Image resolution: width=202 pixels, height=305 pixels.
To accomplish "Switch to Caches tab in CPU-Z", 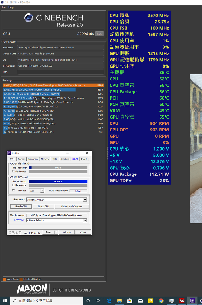I will coord(21,159).
